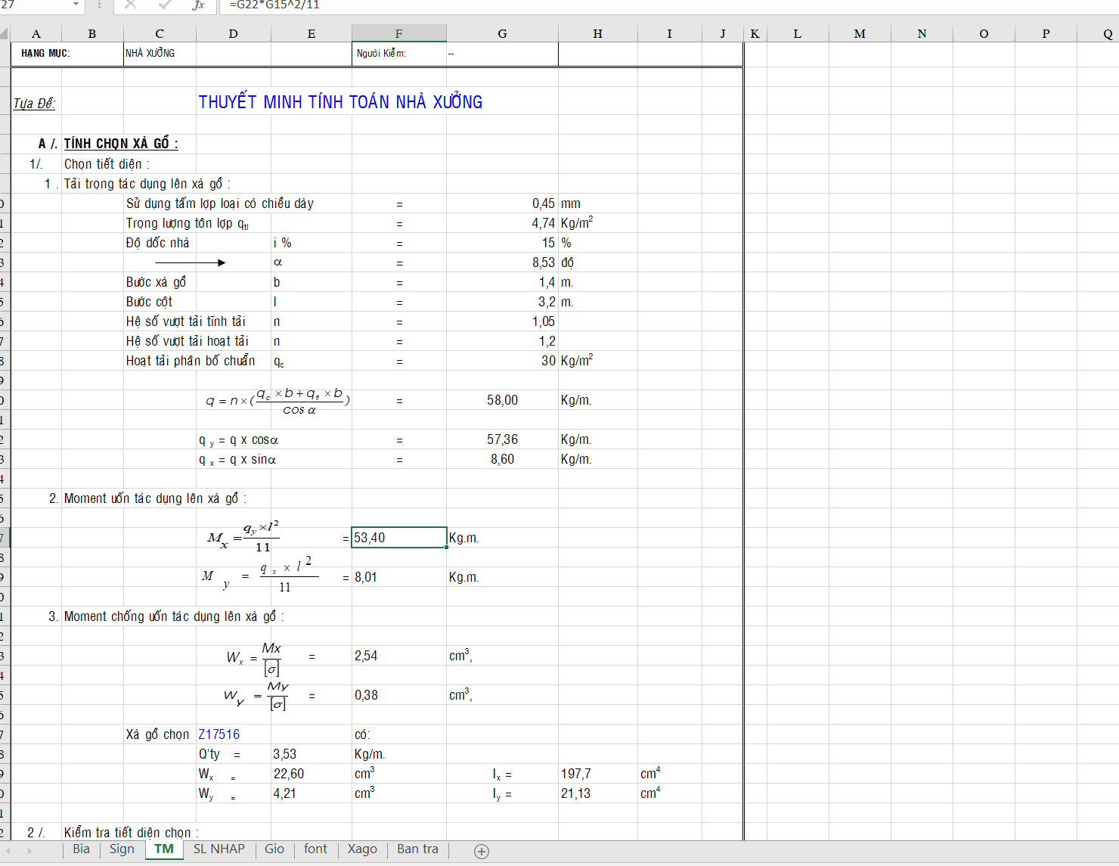Select the Bia sheet tab

pos(81,849)
